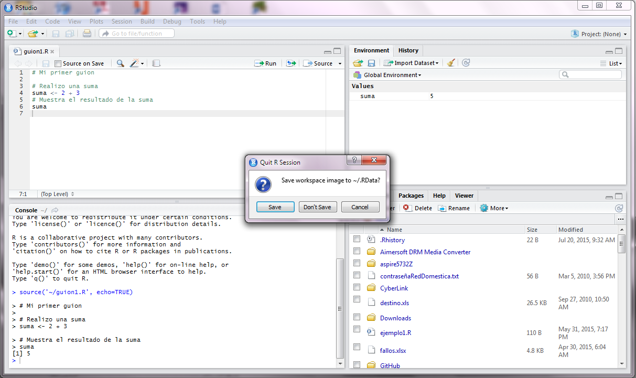The height and width of the screenshot is (378, 636).
Task: Click the help question mark in Quit dialog
Action: point(354,159)
